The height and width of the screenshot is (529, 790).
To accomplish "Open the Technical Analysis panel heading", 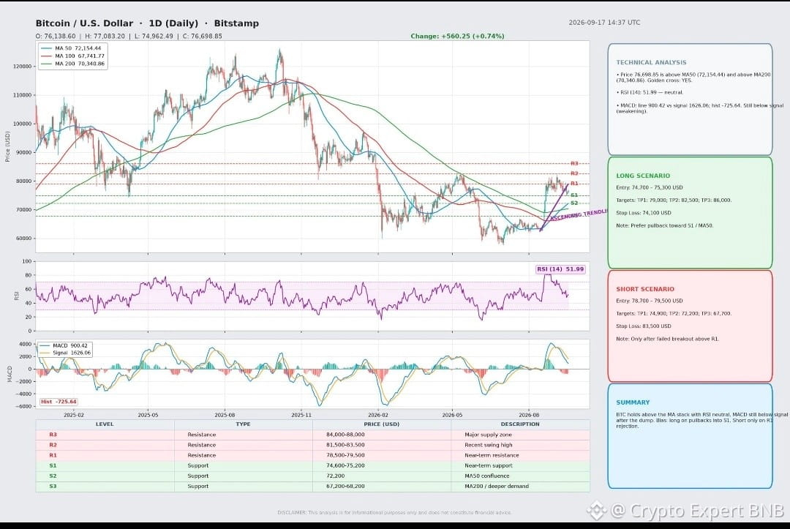I will pos(651,62).
